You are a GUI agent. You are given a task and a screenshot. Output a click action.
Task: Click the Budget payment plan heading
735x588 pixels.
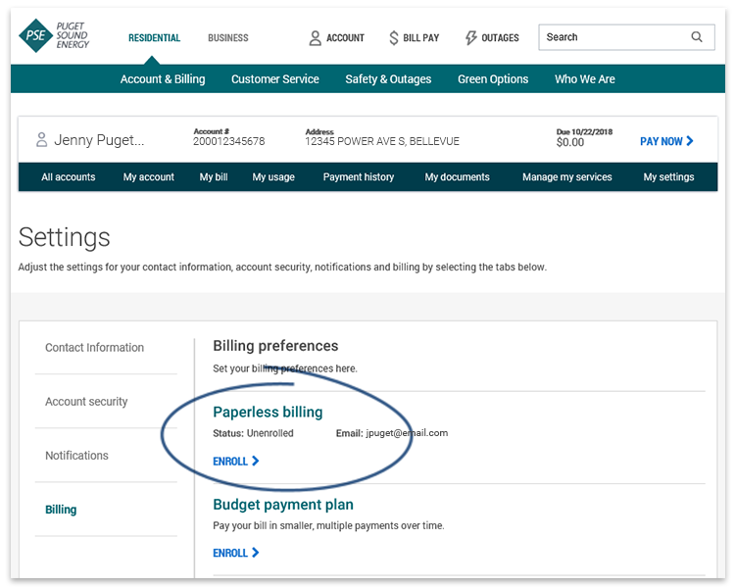pyautogui.click(x=283, y=504)
